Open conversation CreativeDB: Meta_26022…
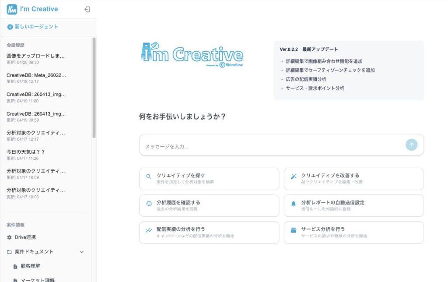 (x=36, y=75)
